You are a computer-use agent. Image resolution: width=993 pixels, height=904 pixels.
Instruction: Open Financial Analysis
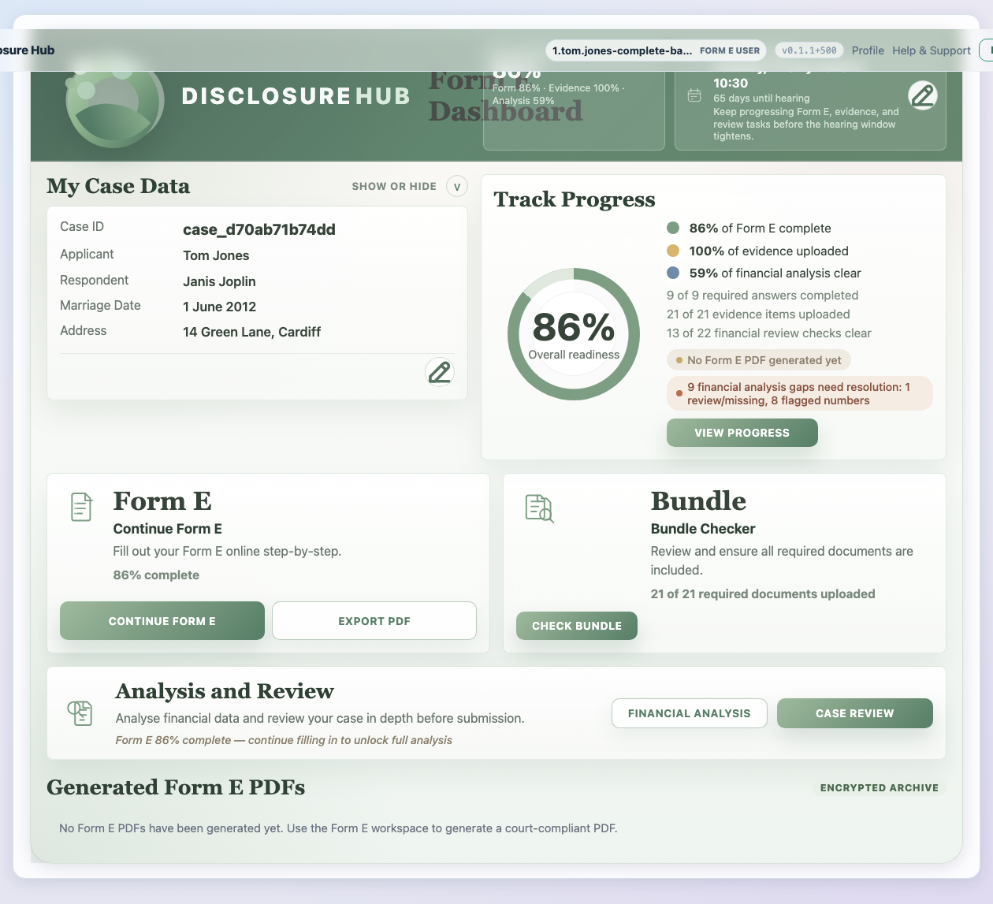click(690, 713)
